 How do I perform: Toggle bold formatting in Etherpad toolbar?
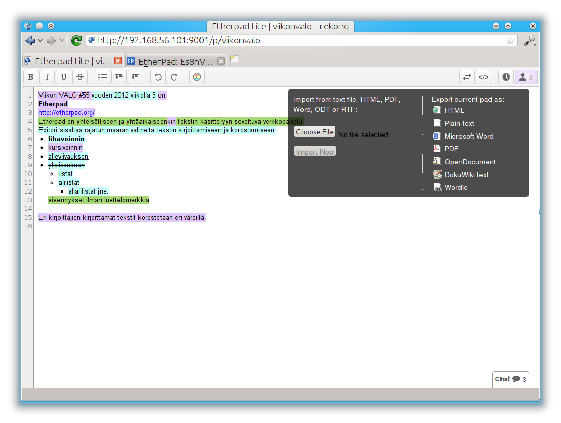pyautogui.click(x=31, y=77)
